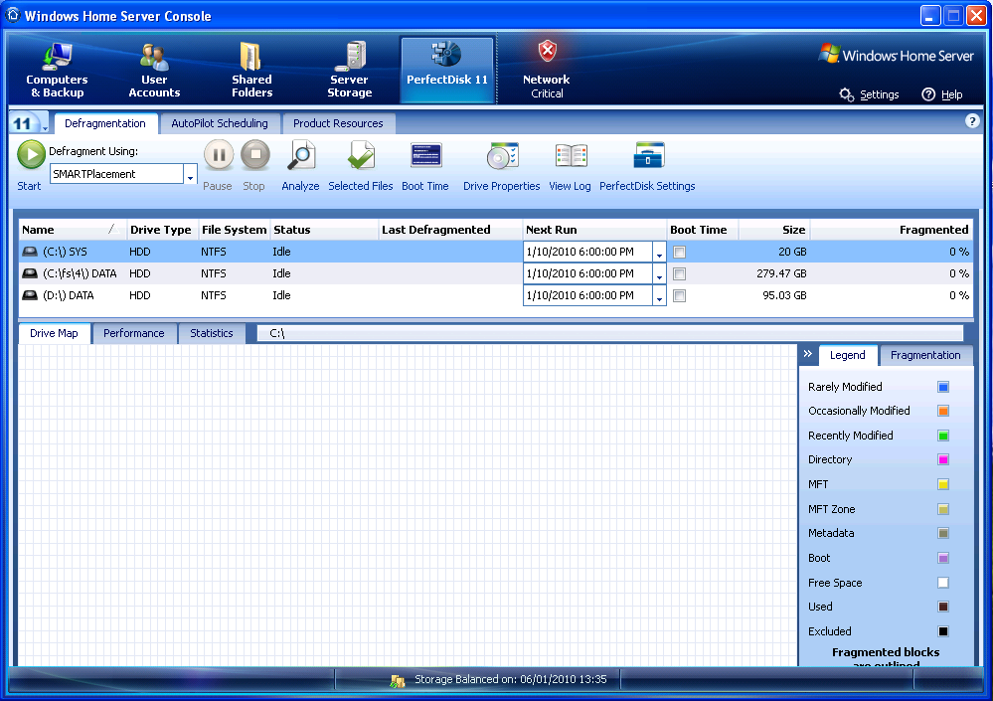Open Computers & Backup section
Image resolution: width=993 pixels, height=701 pixels.
[x=57, y=71]
